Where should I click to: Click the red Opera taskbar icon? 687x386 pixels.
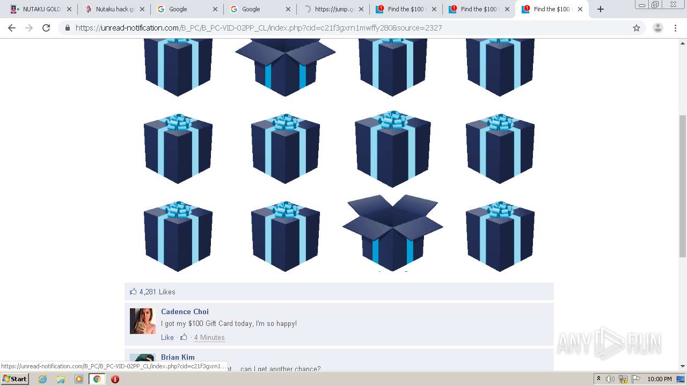coord(115,379)
